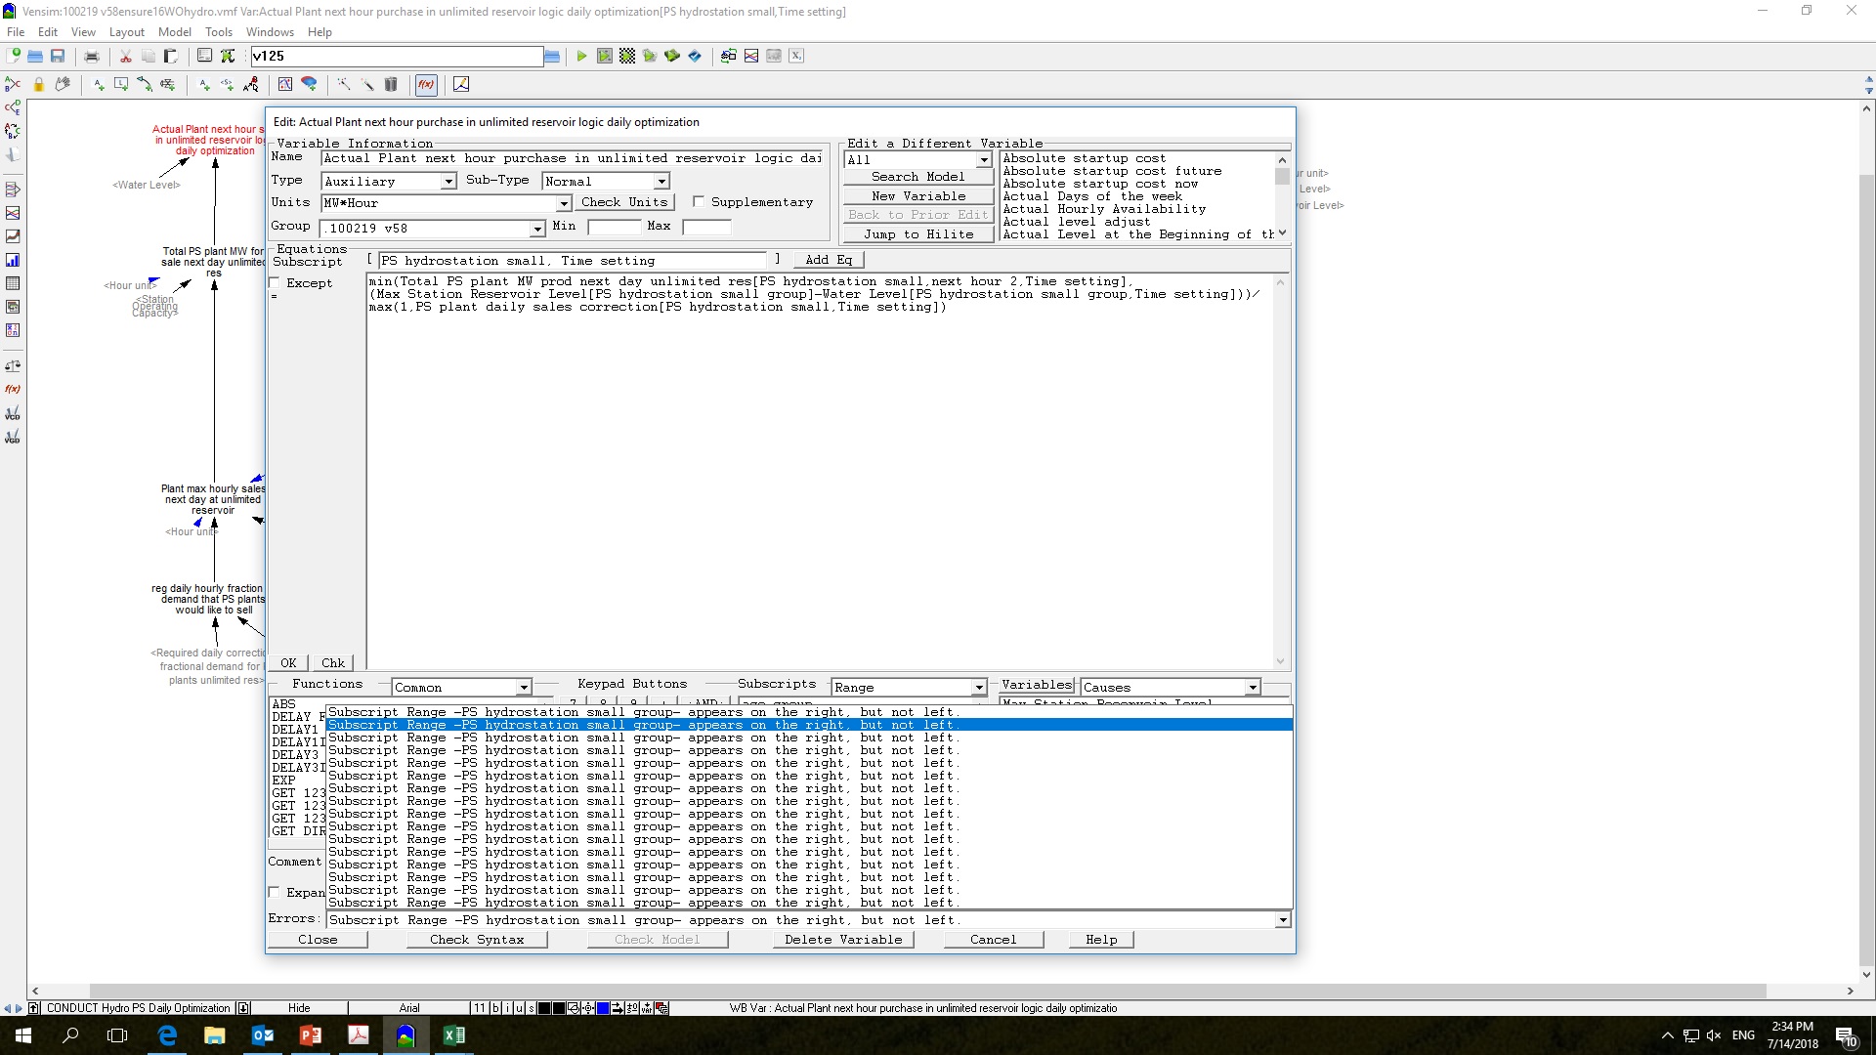Click the Open Model folder icon

coord(35,56)
